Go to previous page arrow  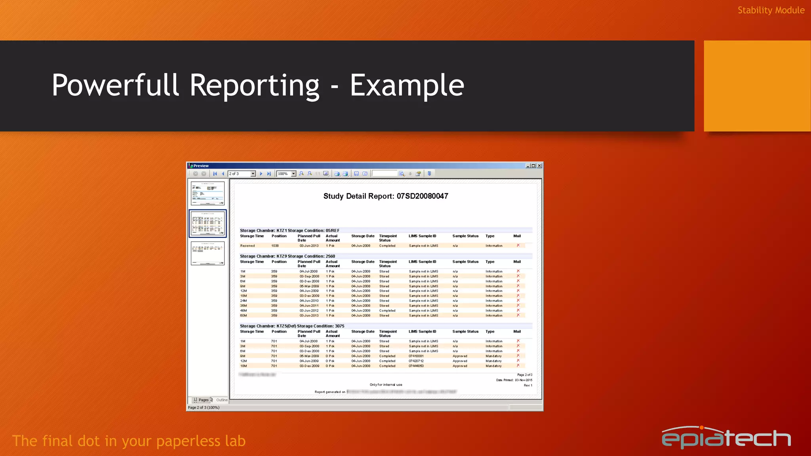pos(223,174)
